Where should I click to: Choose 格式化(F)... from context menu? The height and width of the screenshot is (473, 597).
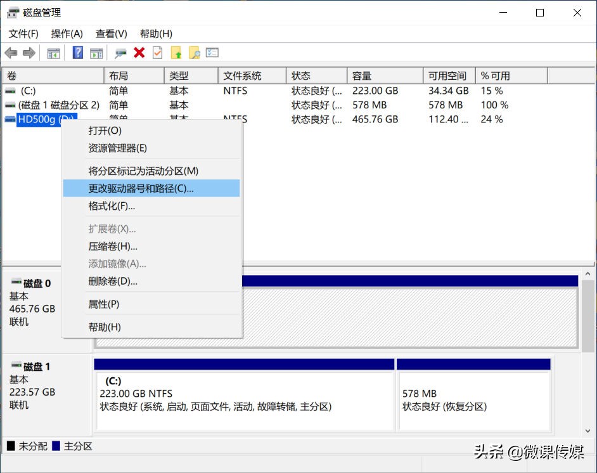point(151,206)
